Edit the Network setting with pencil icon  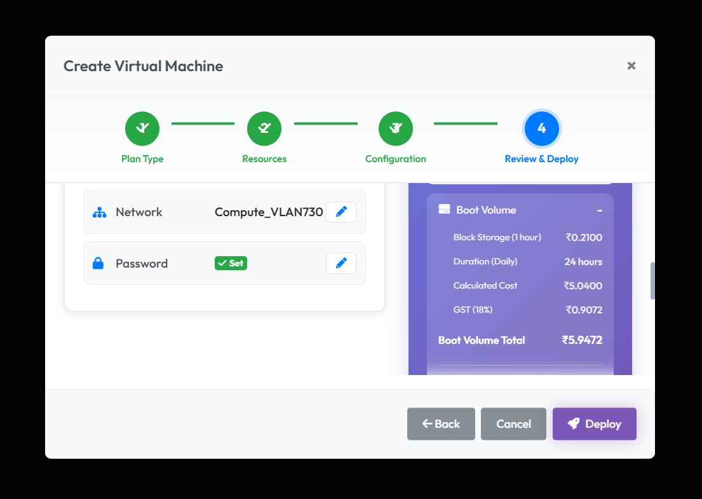tap(341, 212)
